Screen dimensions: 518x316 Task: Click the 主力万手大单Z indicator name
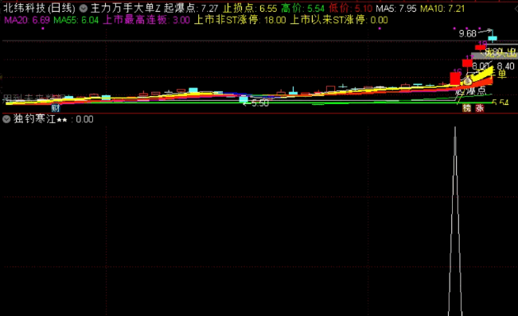[125, 8]
